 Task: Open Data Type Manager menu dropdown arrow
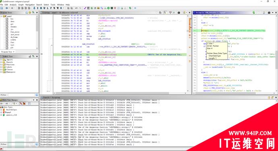click(33, 100)
